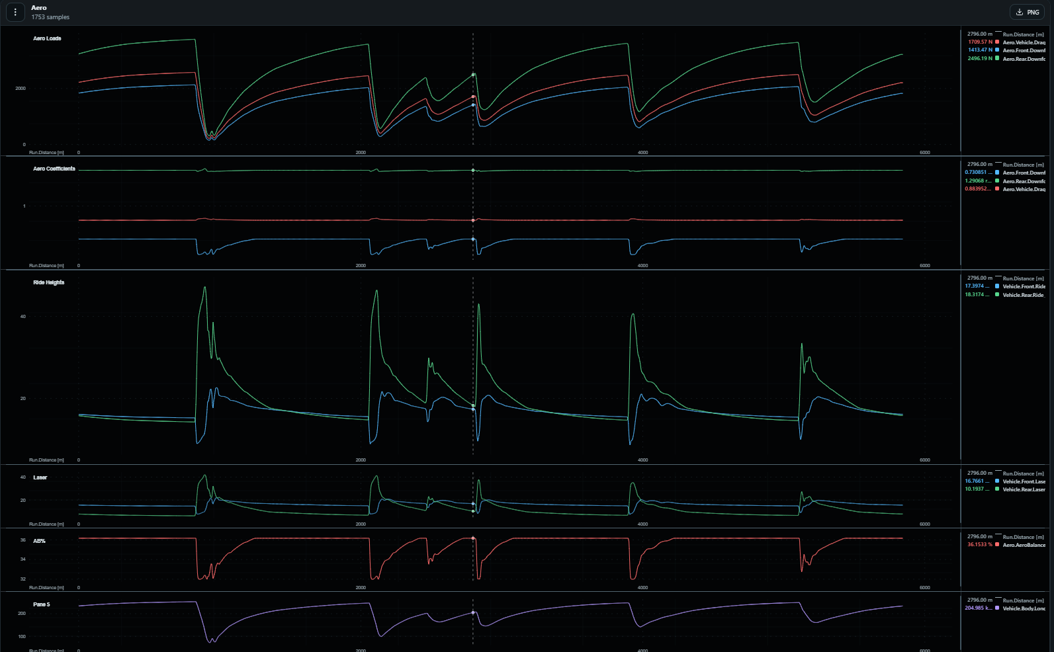This screenshot has height=652, width=1054.
Task: Click the 36.1533 % aero balance value
Action: (980, 545)
